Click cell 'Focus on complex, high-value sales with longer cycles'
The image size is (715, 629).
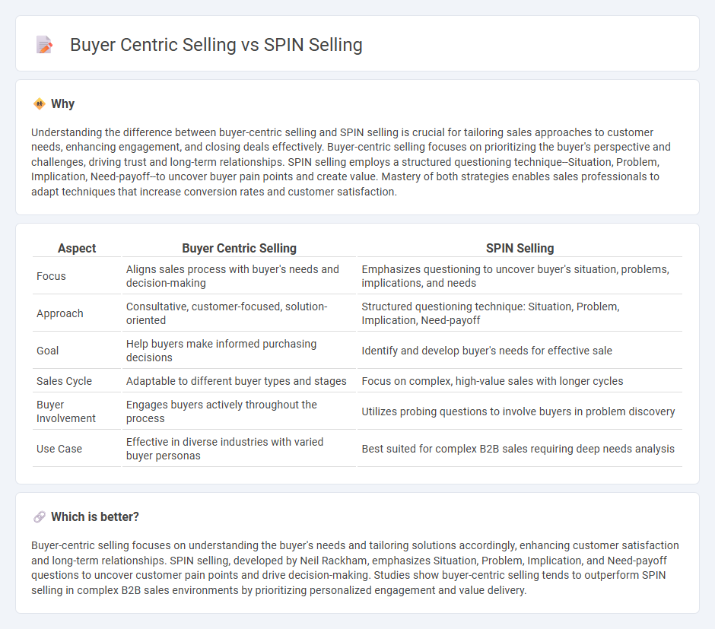520,381
